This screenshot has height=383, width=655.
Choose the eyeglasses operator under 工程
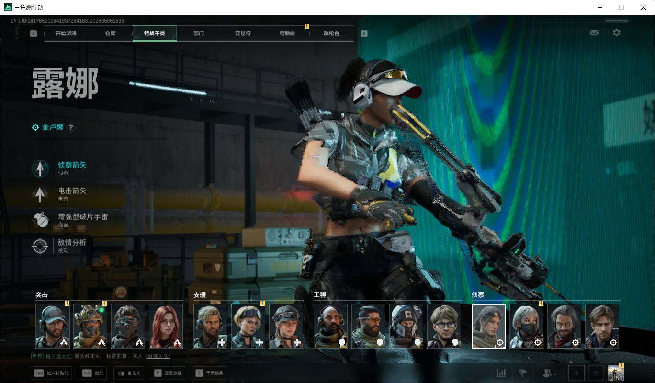pos(444,327)
